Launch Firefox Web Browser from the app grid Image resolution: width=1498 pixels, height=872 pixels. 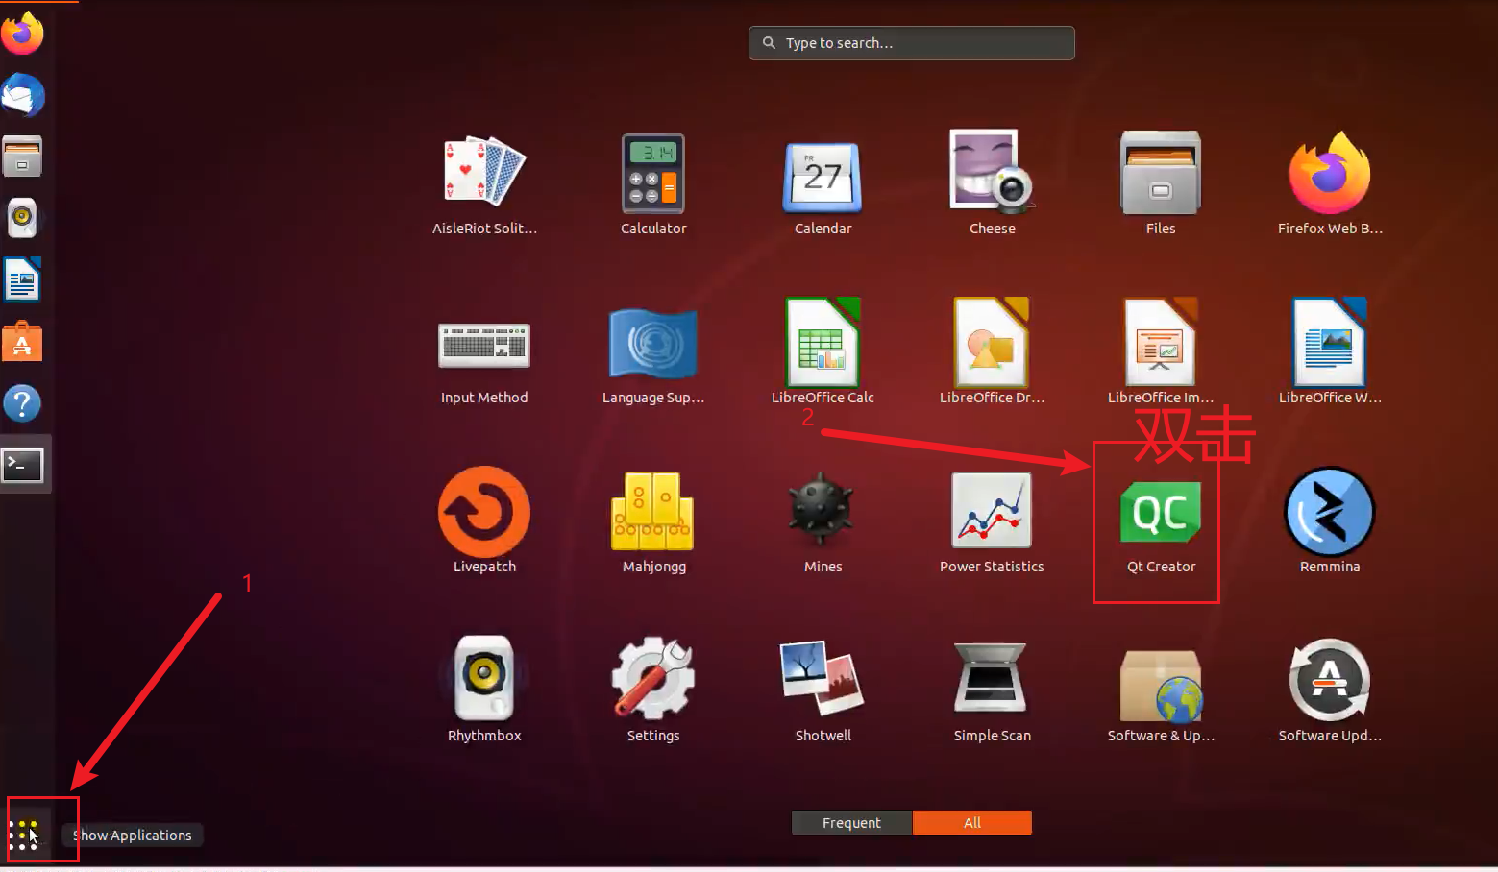pyautogui.click(x=1330, y=173)
